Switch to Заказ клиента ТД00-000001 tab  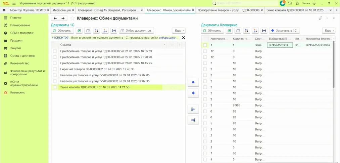297,10
